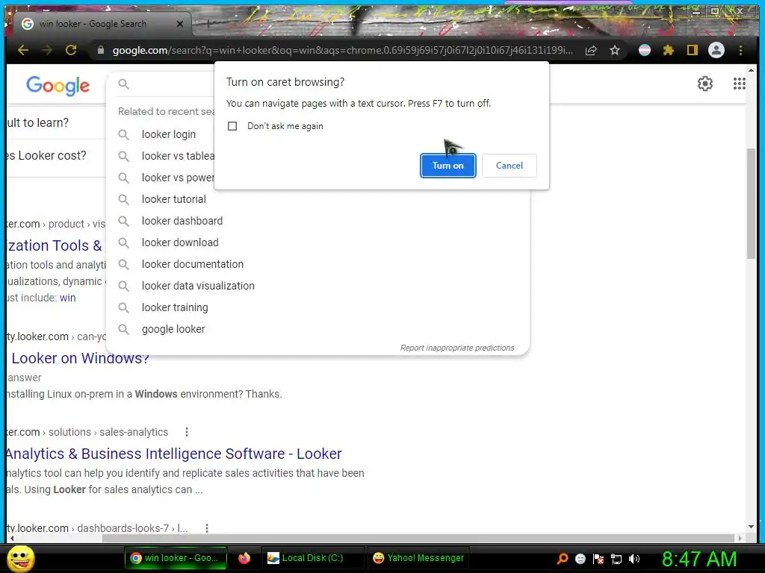Open the Chrome profile avatar
Viewport: 765px width, 573px height.
tap(716, 50)
